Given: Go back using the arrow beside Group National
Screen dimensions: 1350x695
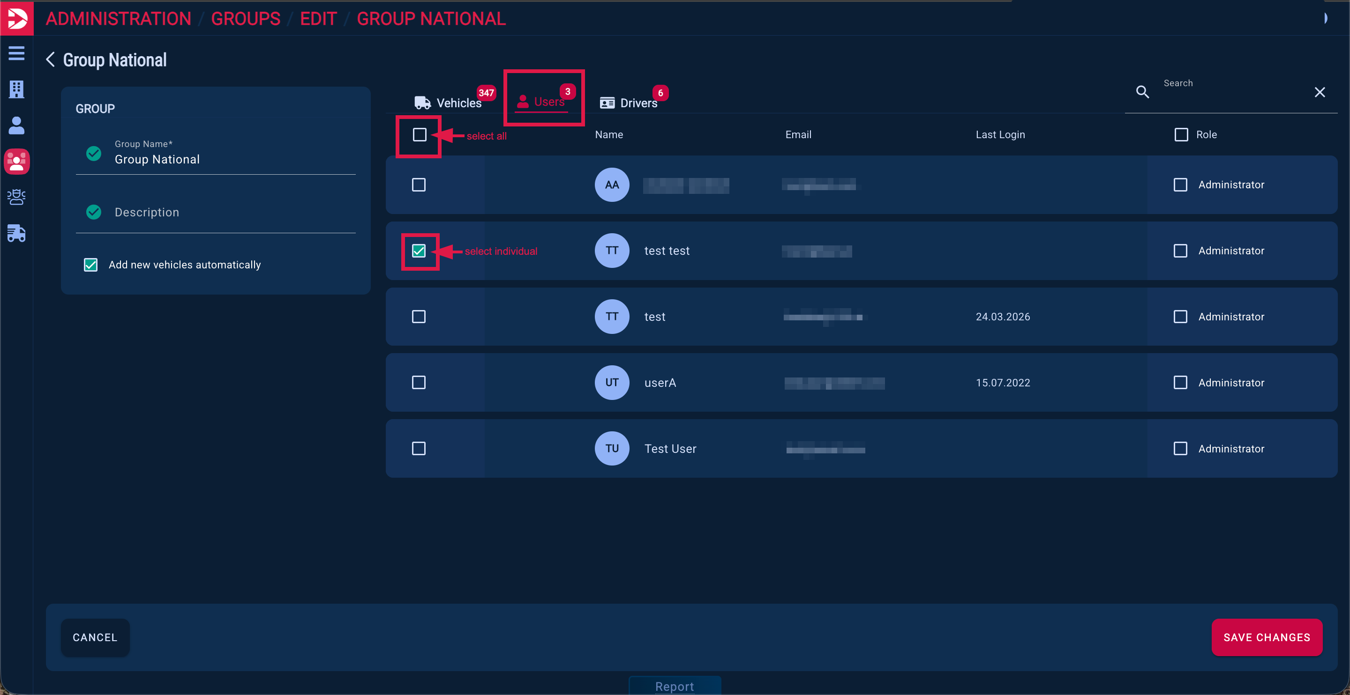Looking at the screenshot, I should 50,59.
